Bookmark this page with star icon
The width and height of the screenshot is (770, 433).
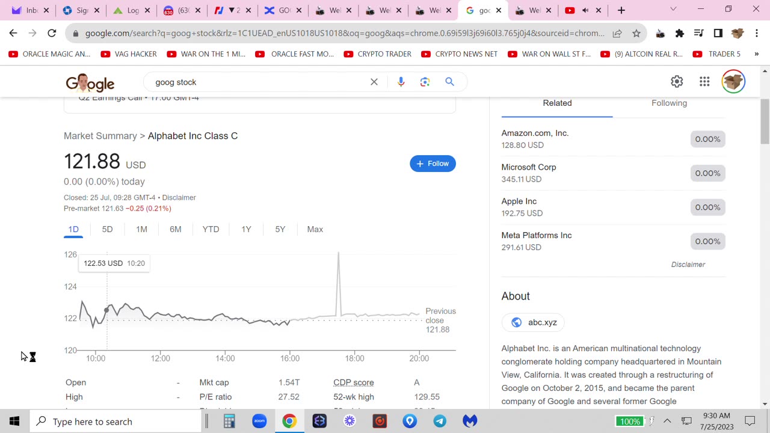coord(636,33)
